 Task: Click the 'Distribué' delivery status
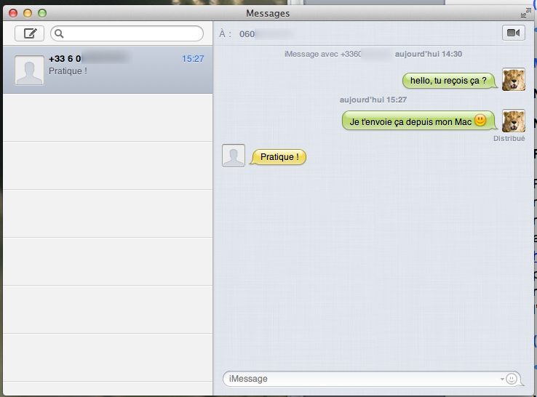(509, 138)
